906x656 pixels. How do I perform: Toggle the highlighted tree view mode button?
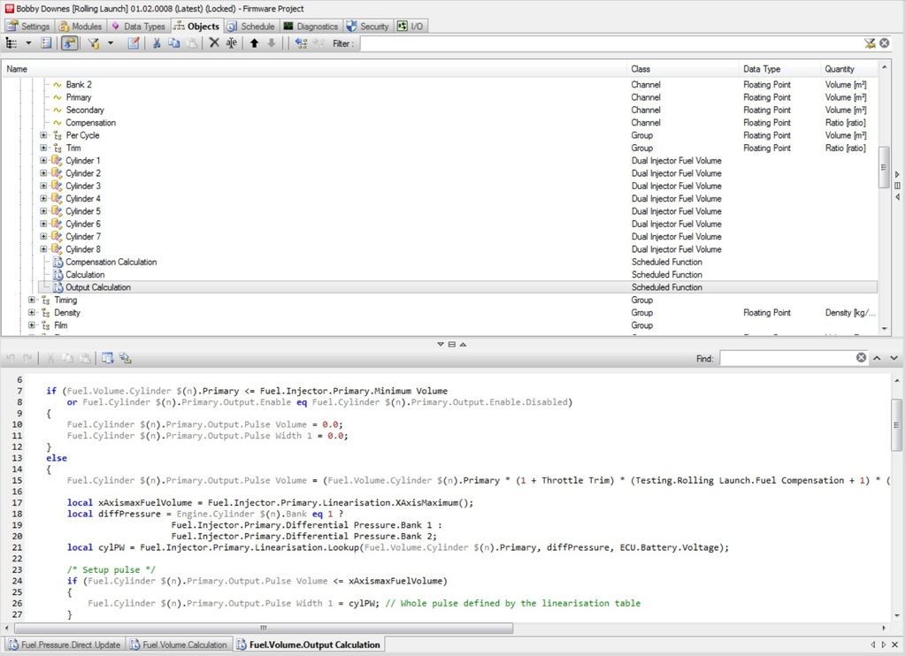pos(69,43)
